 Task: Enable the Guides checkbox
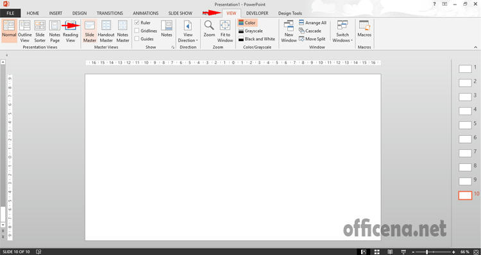tap(137, 39)
